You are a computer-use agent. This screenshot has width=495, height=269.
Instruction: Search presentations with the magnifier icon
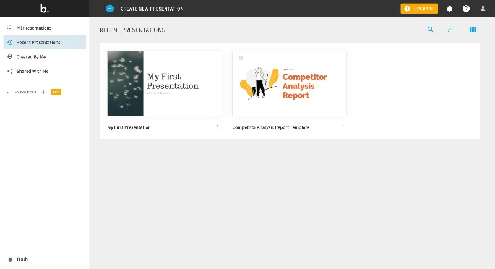click(431, 29)
